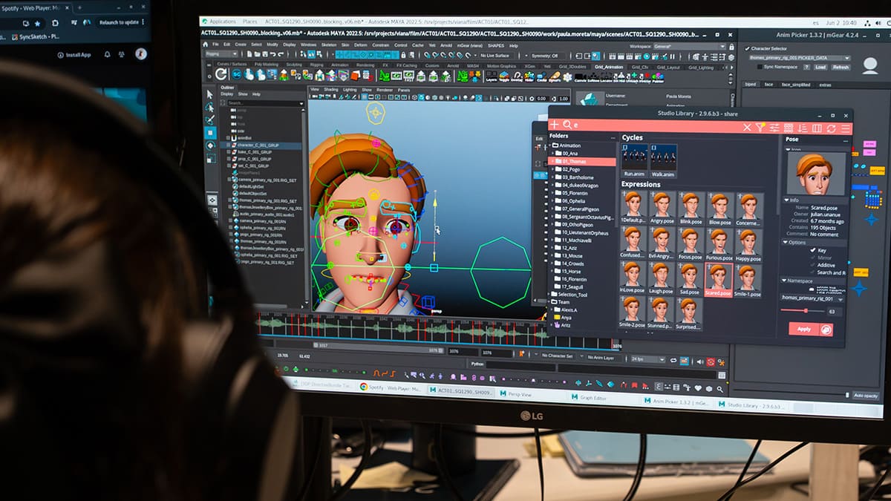891x501 pixels.
Task: Select the Scared.pose thumbnail
Action: pyautogui.click(x=718, y=279)
